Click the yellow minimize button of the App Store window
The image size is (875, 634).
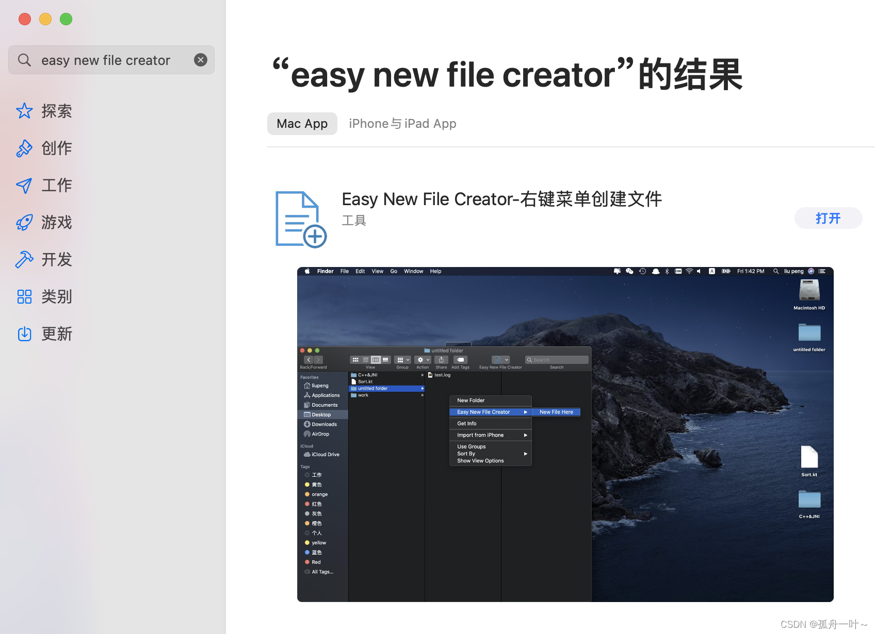click(x=45, y=19)
